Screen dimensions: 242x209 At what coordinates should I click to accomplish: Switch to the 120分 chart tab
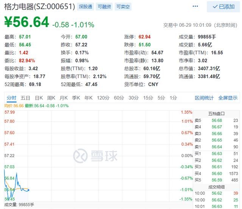pyautogui.click(x=103, y=98)
